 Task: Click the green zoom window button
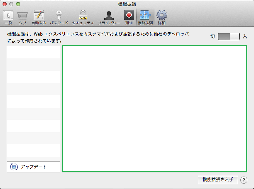18,4
